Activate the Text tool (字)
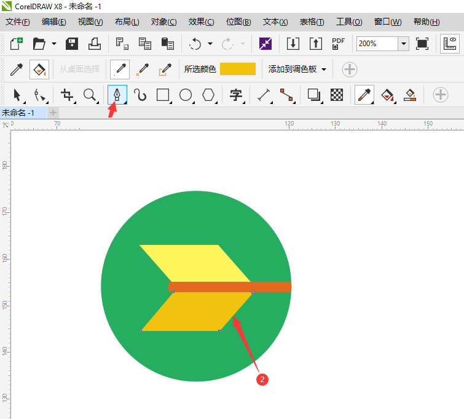464x419 pixels. [236, 95]
